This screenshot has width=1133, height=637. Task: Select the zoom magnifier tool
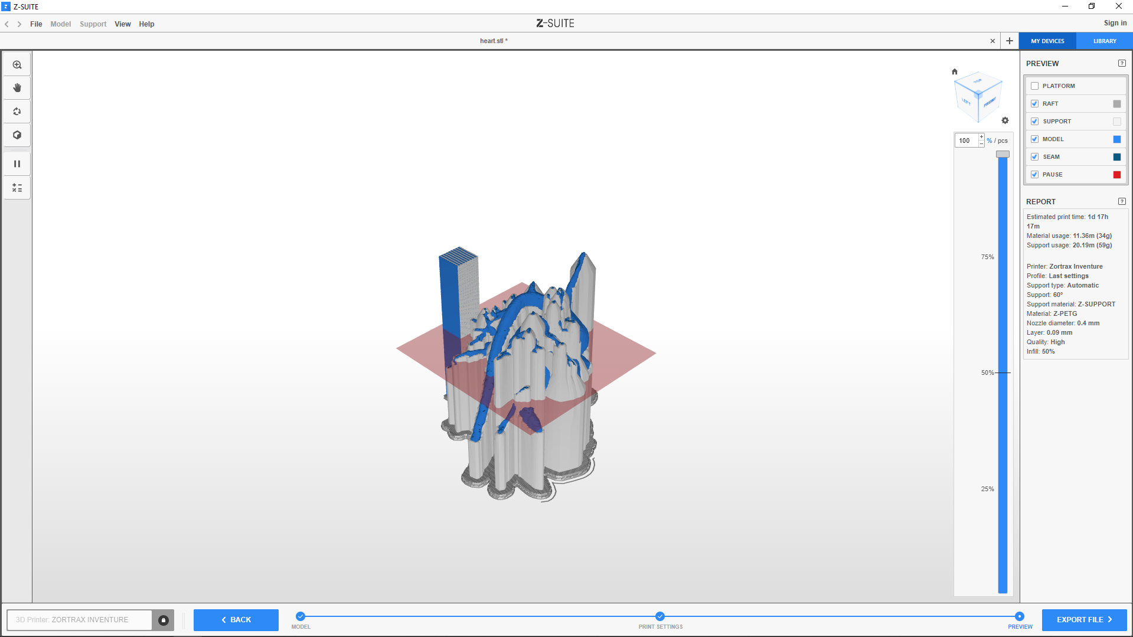17,65
